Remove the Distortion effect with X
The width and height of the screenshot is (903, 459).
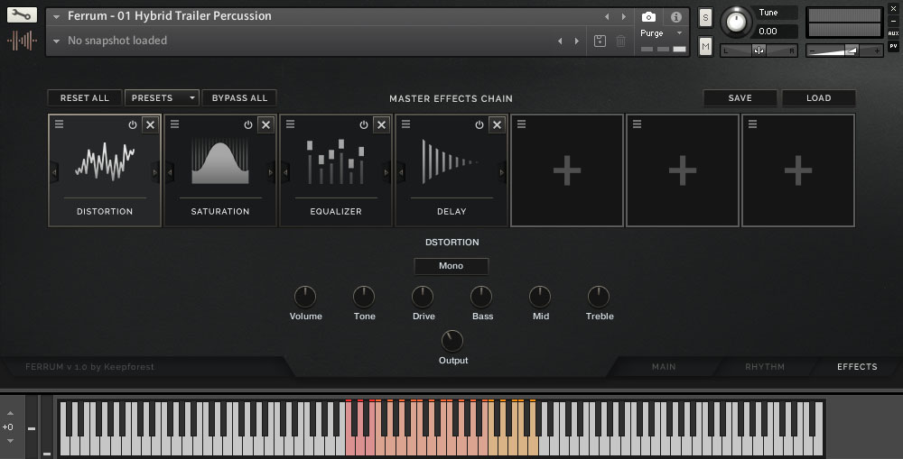(150, 124)
